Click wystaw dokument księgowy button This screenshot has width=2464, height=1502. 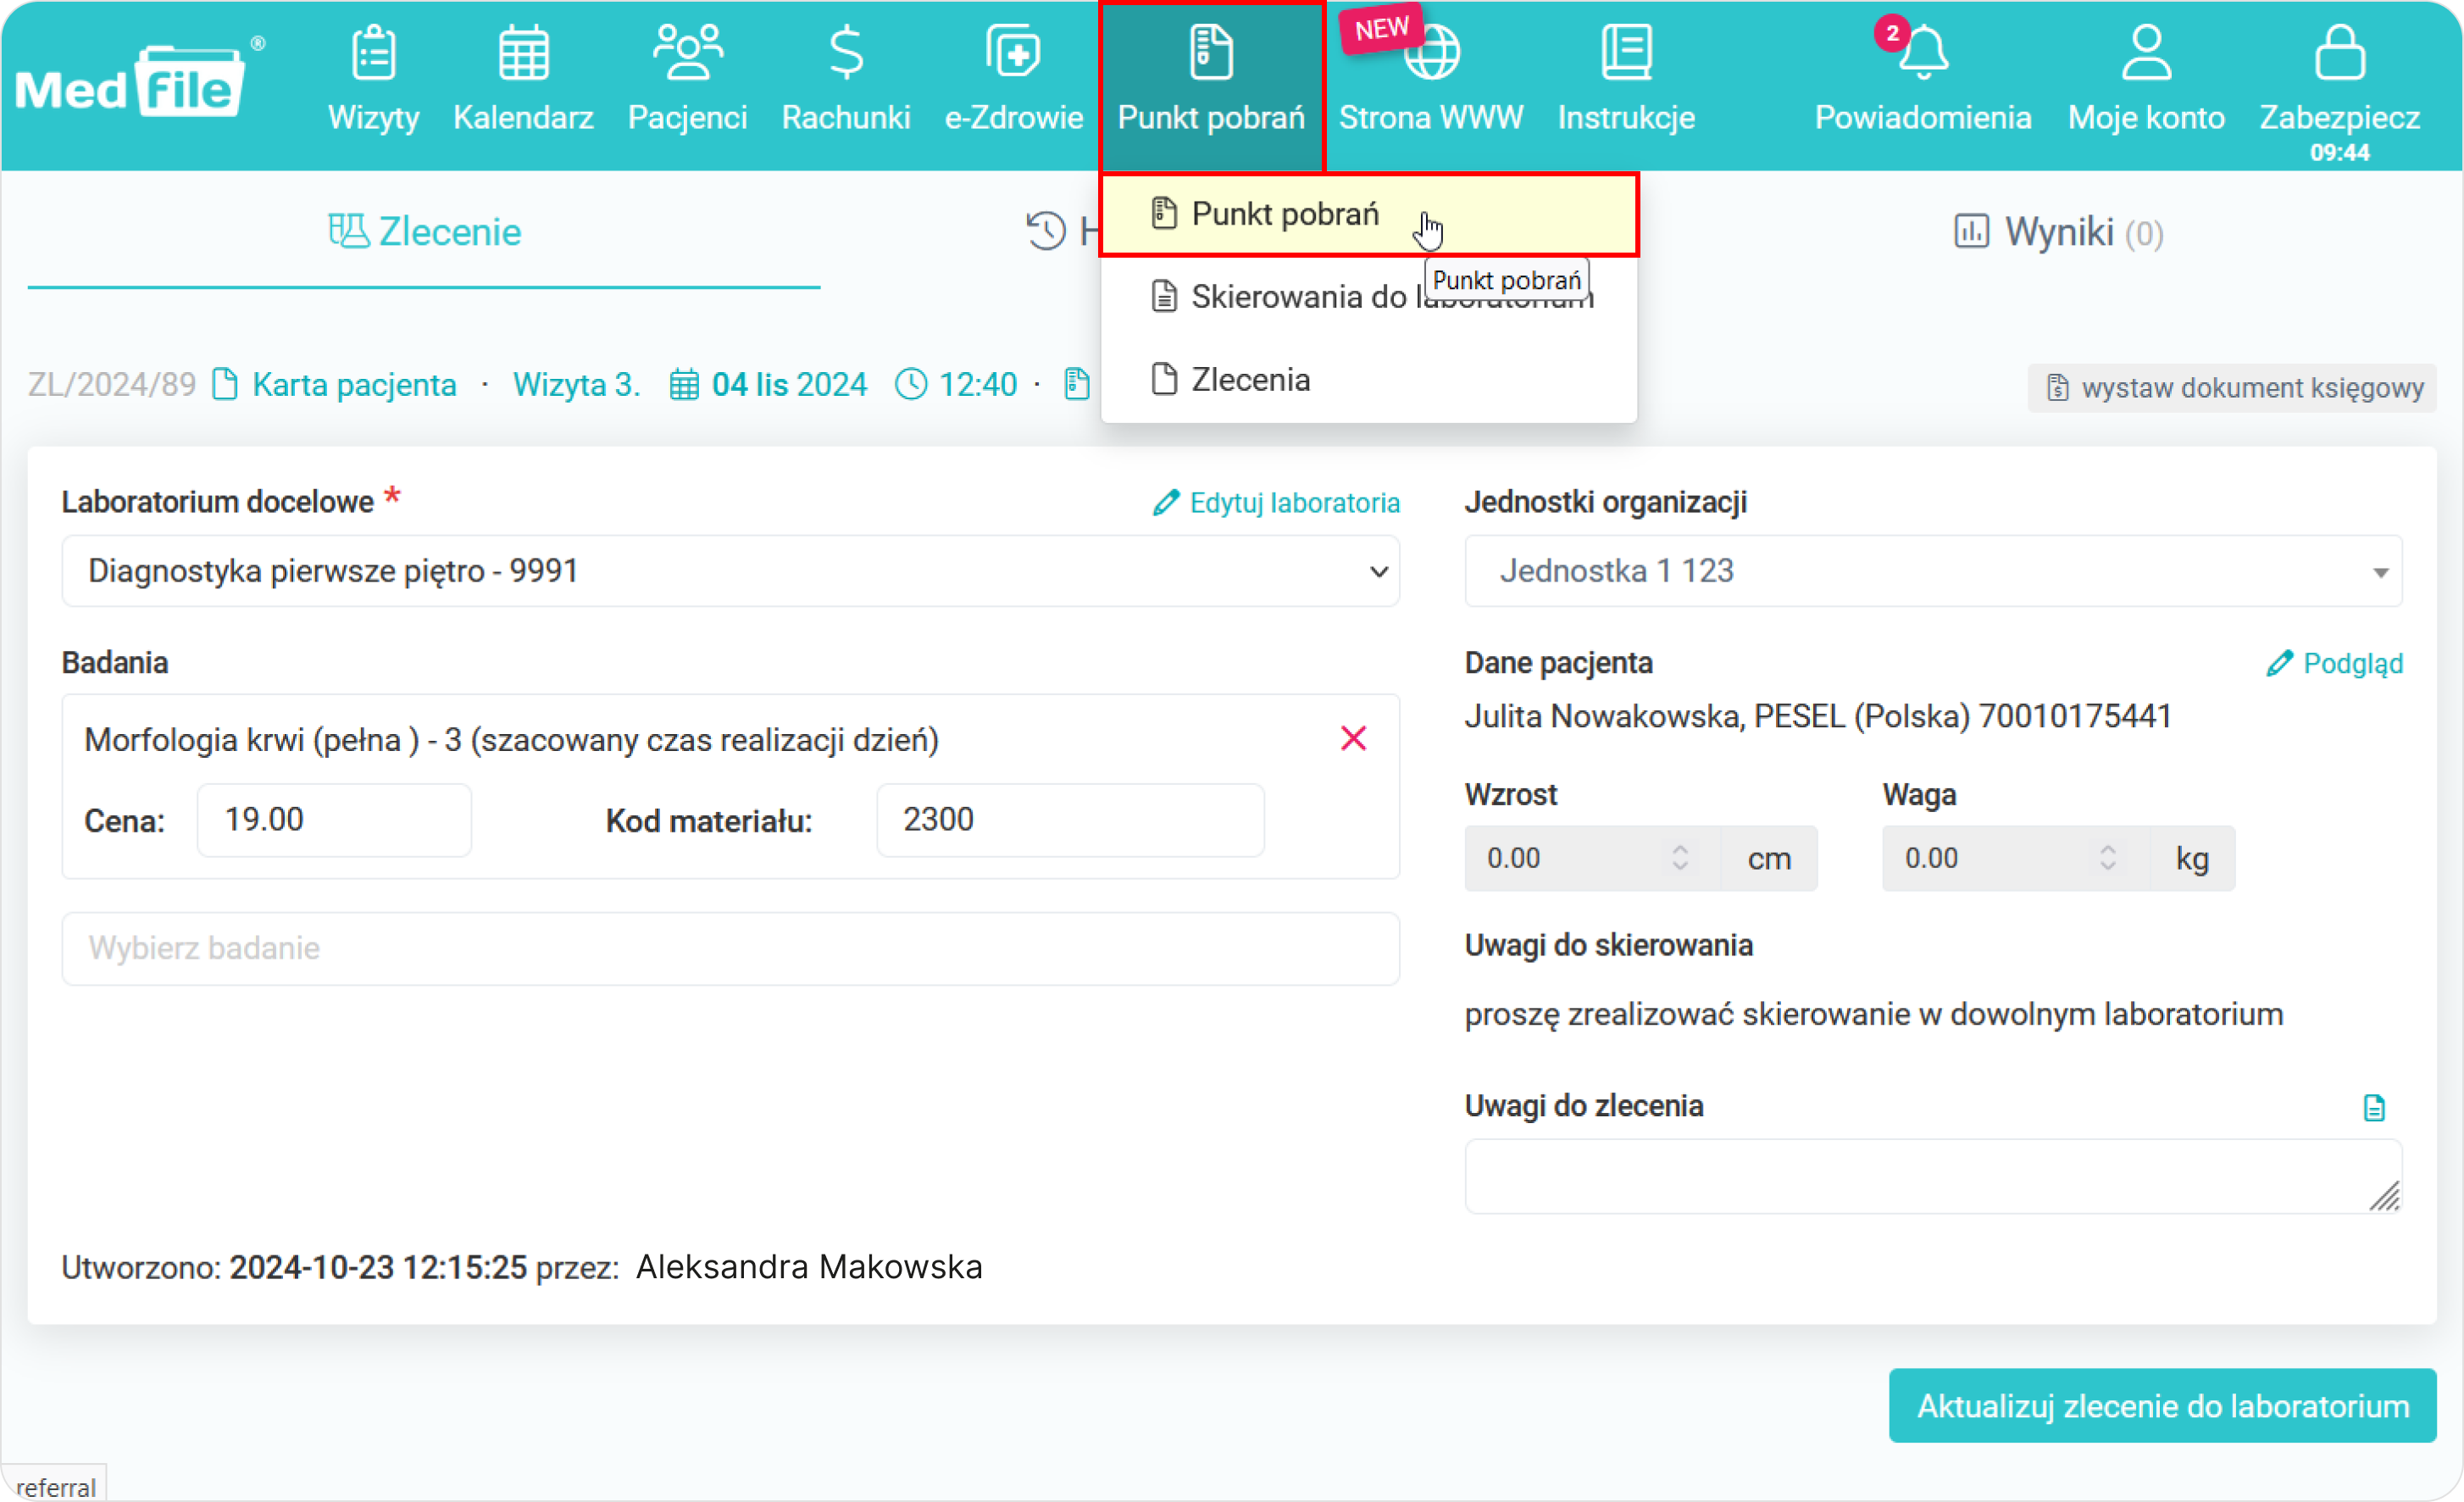click(2232, 388)
